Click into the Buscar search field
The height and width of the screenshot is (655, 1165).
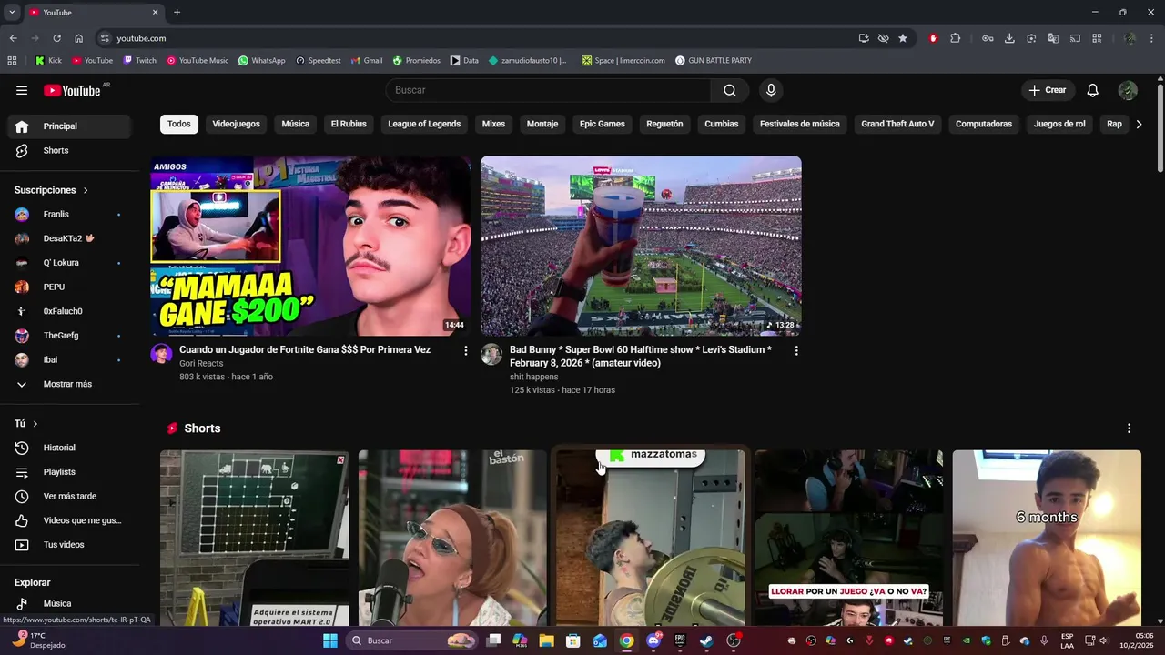pyautogui.click(x=549, y=90)
